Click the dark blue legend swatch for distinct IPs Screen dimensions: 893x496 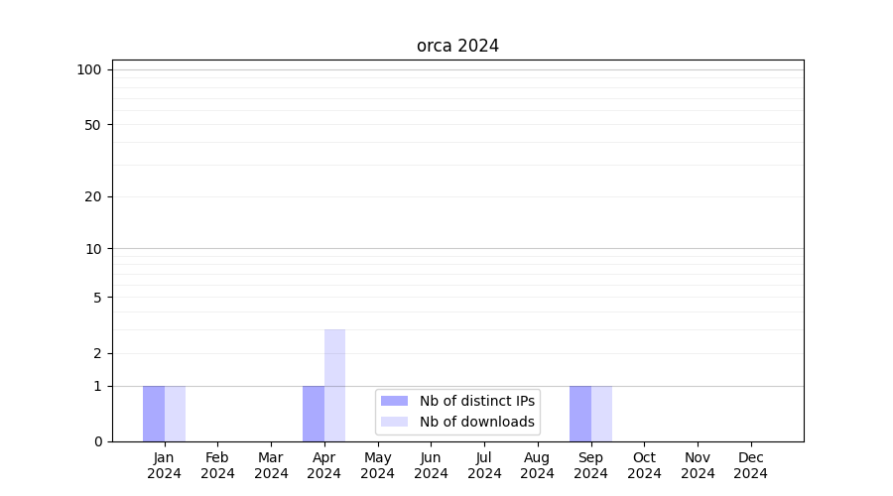[394, 401]
